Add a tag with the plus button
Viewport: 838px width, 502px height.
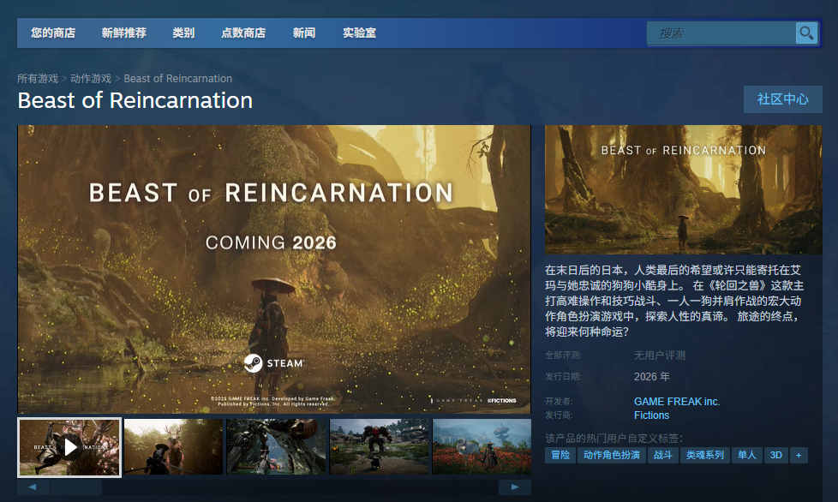799,456
